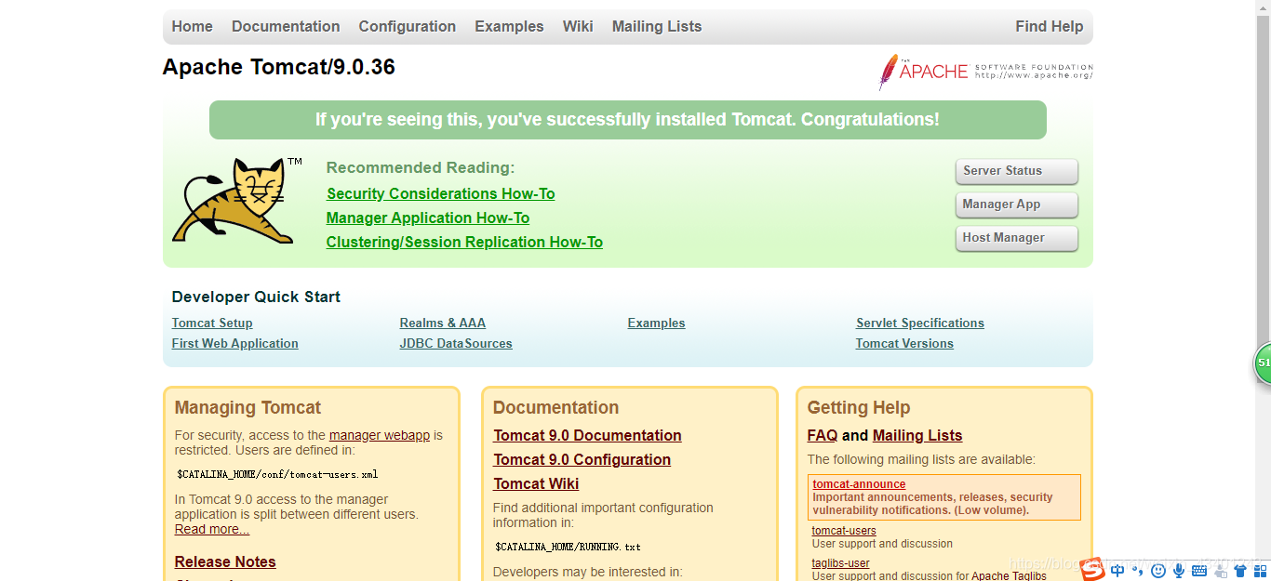
Task: Open Wiki in the top navigation
Action: [578, 26]
